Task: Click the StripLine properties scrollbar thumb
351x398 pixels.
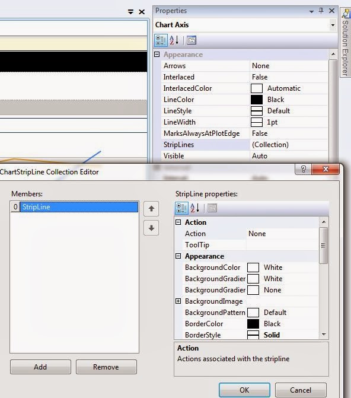Action: pos(323,246)
